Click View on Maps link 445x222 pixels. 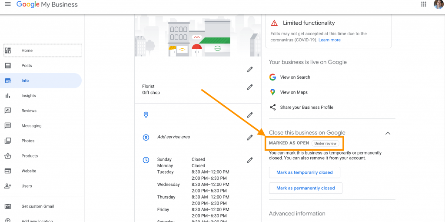[294, 92]
